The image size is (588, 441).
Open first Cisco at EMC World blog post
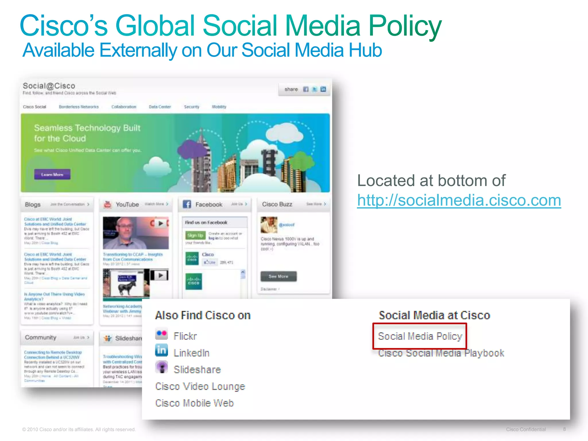coord(55,221)
